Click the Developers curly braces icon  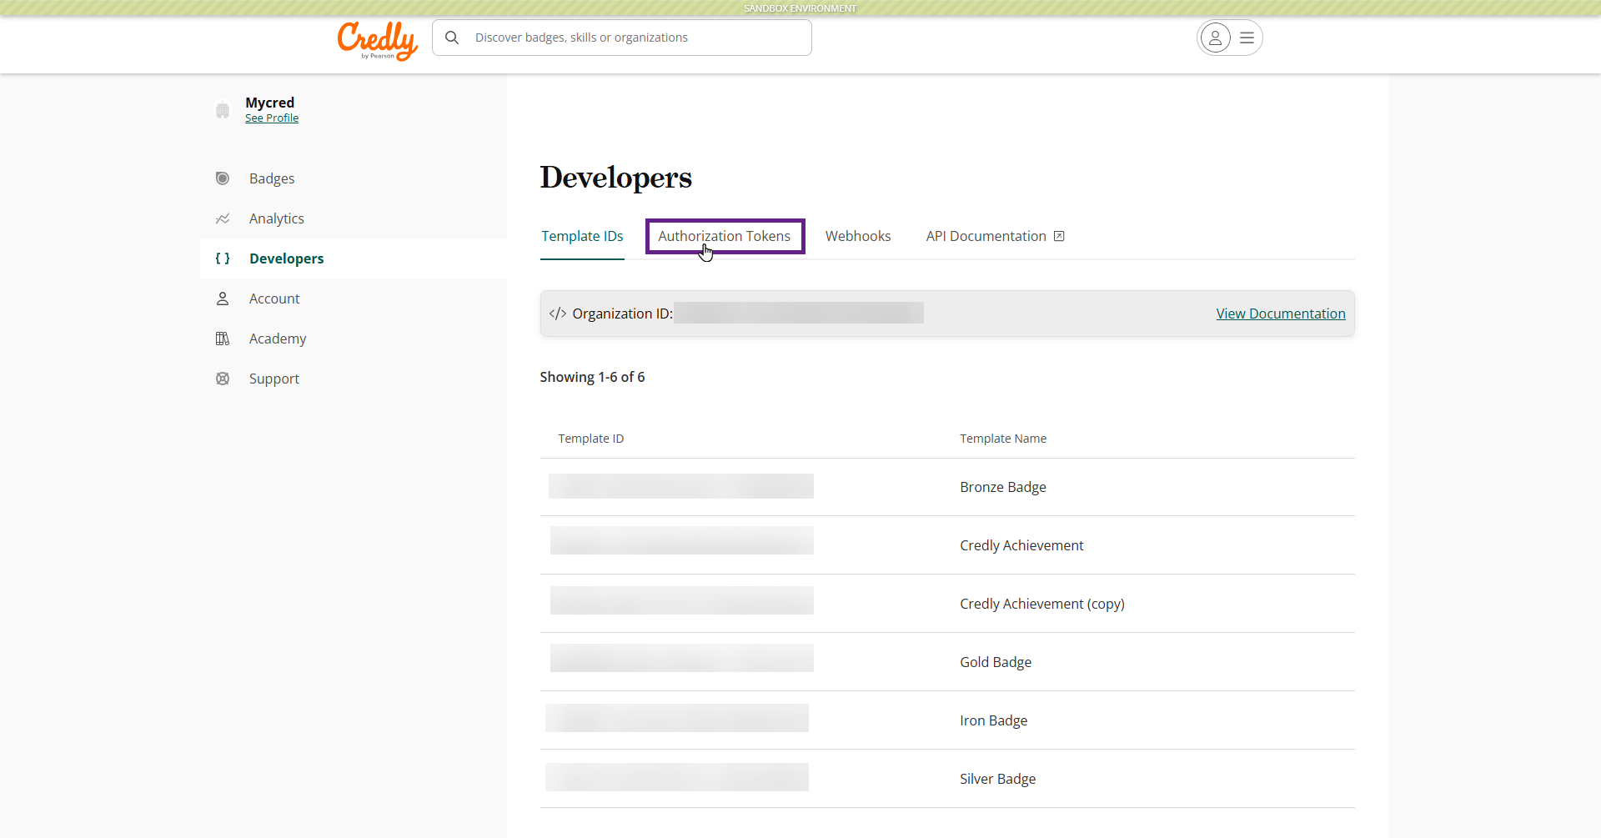coord(223,258)
